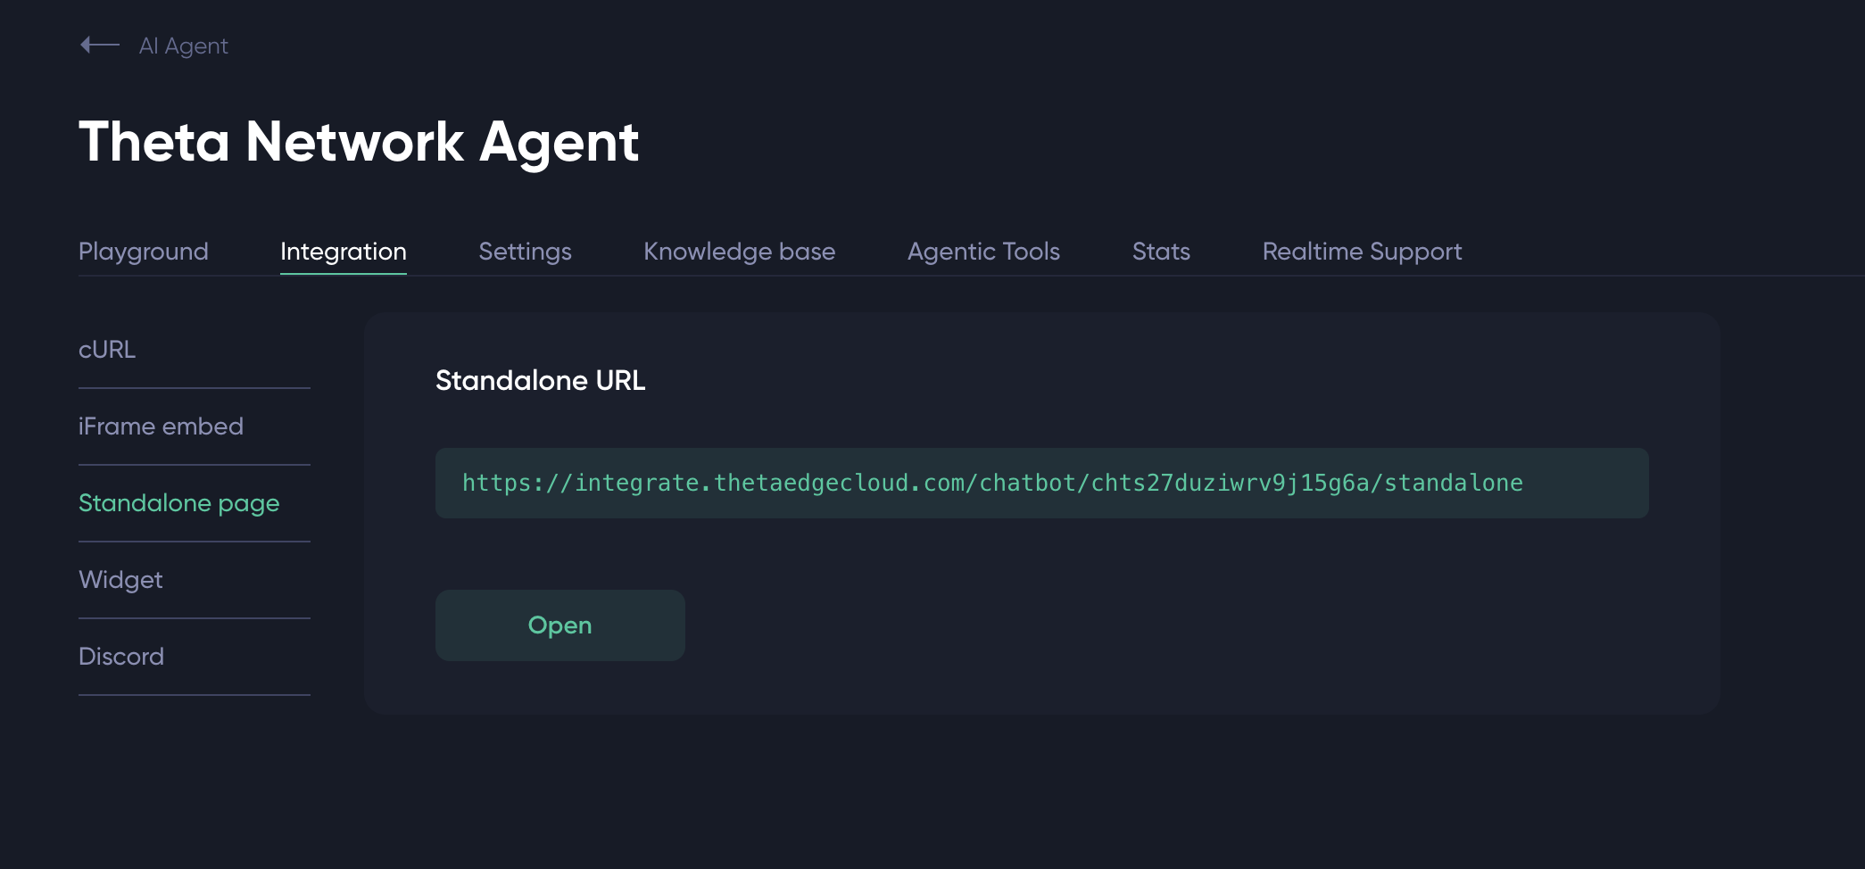Click the Standalone URL heading

(x=540, y=381)
